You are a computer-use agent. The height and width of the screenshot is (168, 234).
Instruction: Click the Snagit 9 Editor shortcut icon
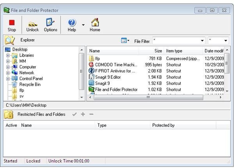point(92,77)
